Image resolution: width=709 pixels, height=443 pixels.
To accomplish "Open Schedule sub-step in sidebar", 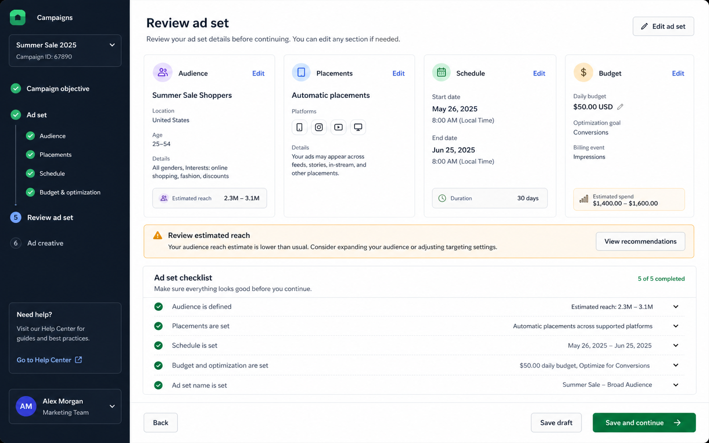I will [x=52, y=173].
